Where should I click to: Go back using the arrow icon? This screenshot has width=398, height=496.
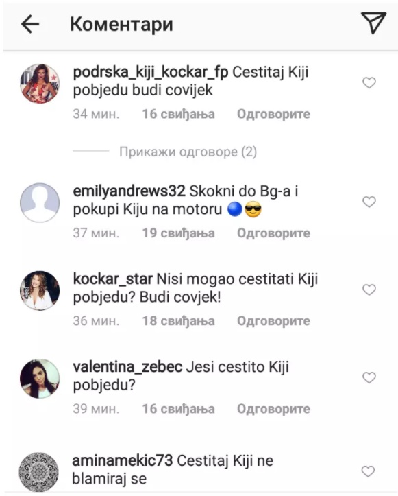click(30, 24)
